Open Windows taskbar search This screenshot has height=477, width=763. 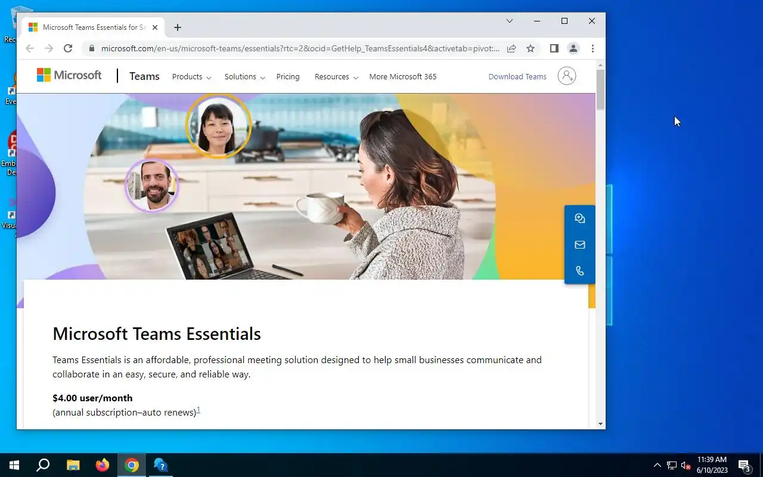(43, 465)
